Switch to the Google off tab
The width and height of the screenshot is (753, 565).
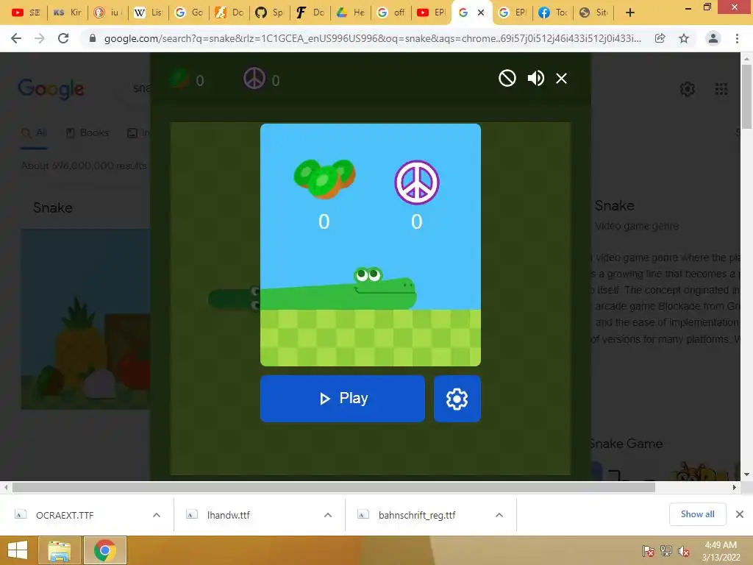(390, 13)
